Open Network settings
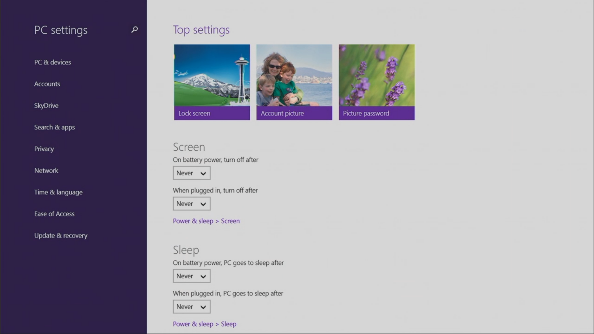Viewport: 594px width, 334px height. pyautogui.click(x=46, y=170)
